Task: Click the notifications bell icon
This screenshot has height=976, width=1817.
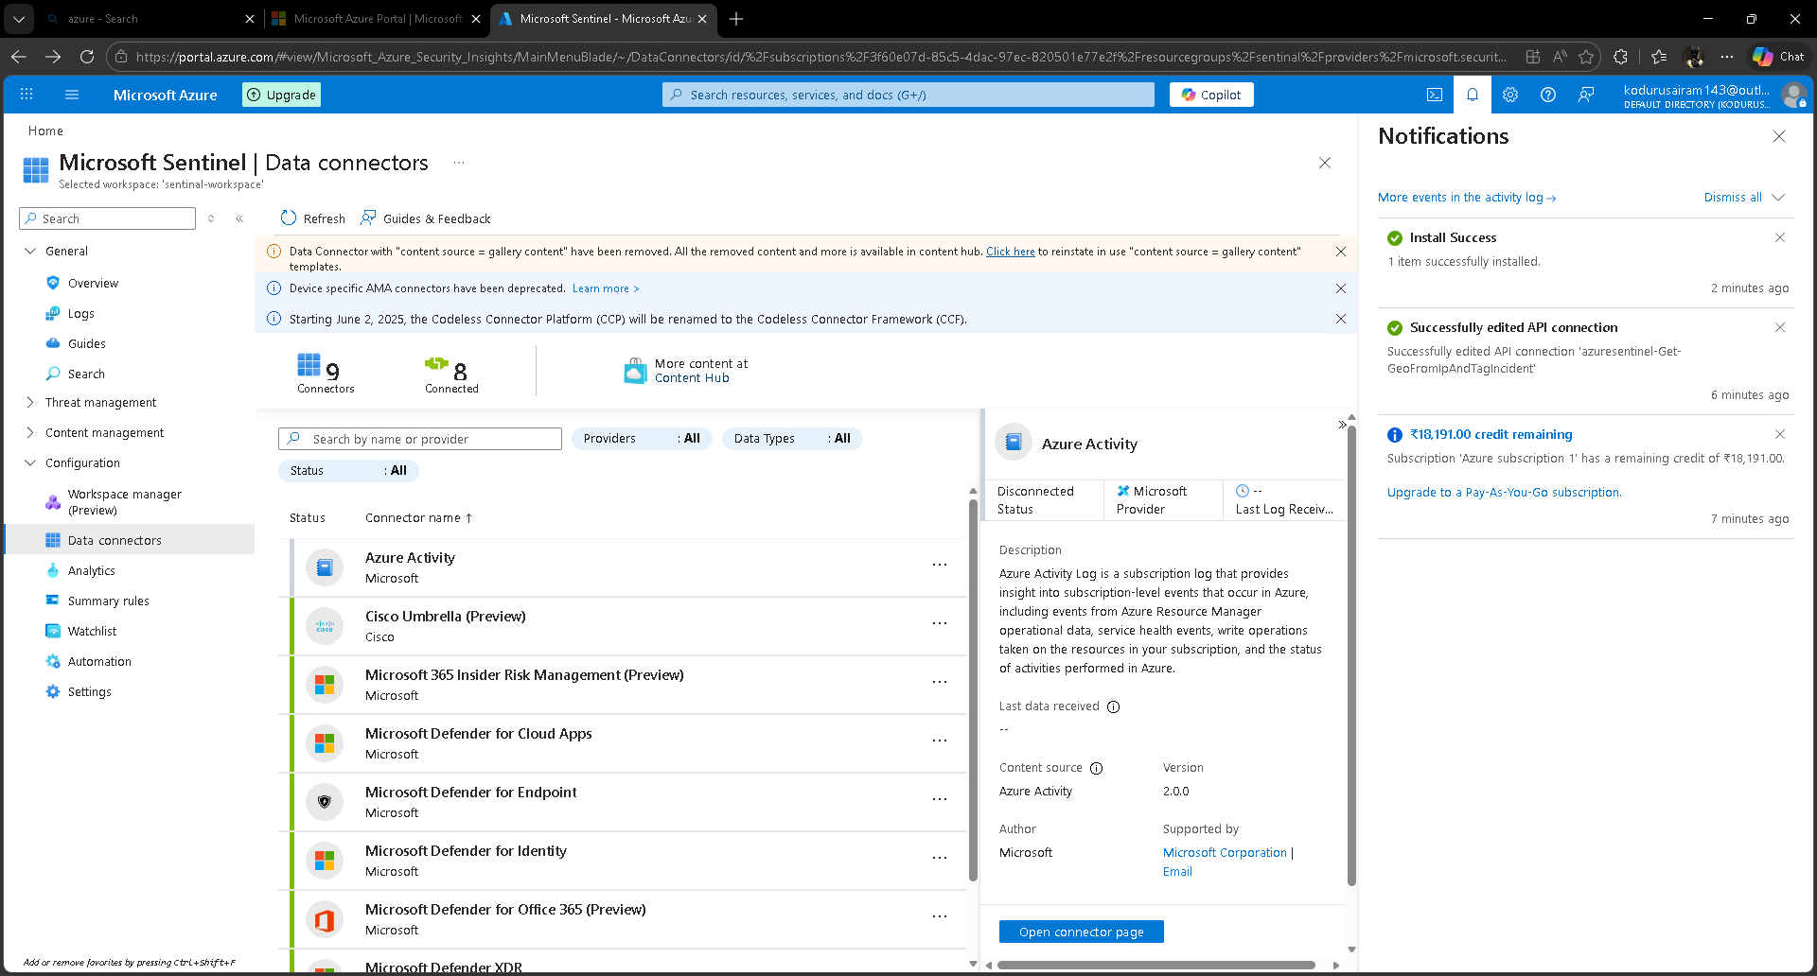Action: (1473, 95)
